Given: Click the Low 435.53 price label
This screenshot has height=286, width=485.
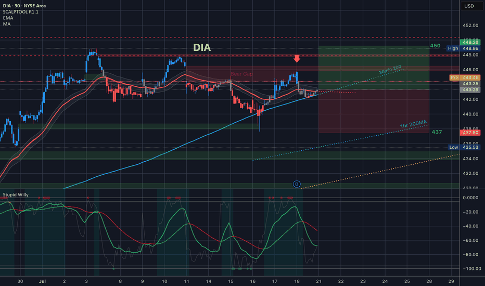Looking at the screenshot, I should click(x=464, y=147).
